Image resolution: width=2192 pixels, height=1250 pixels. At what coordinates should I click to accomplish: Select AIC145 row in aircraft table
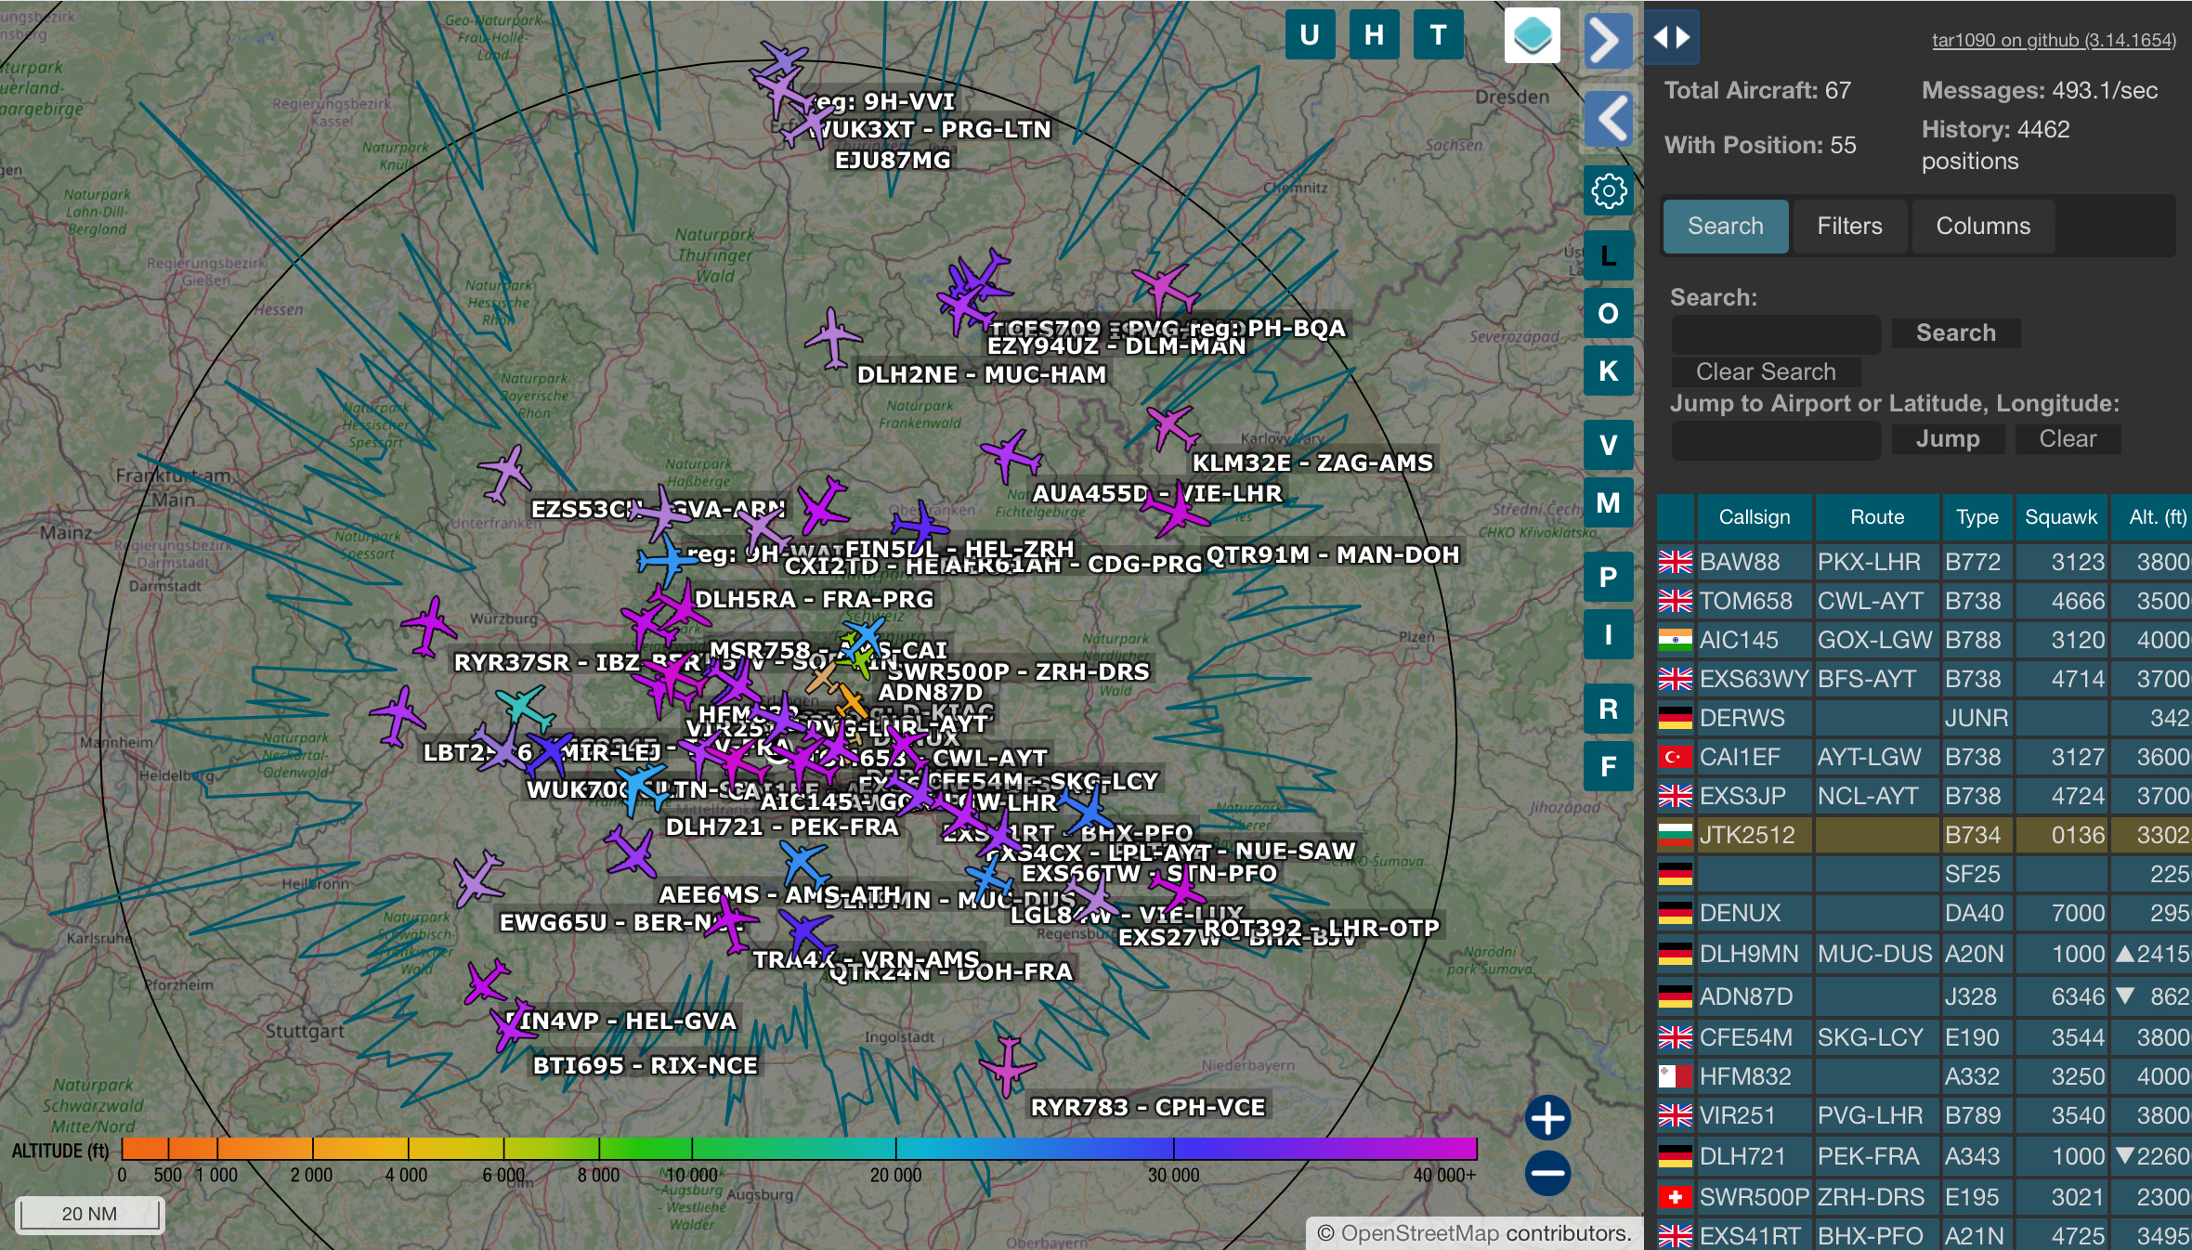tap(1925, 640)
